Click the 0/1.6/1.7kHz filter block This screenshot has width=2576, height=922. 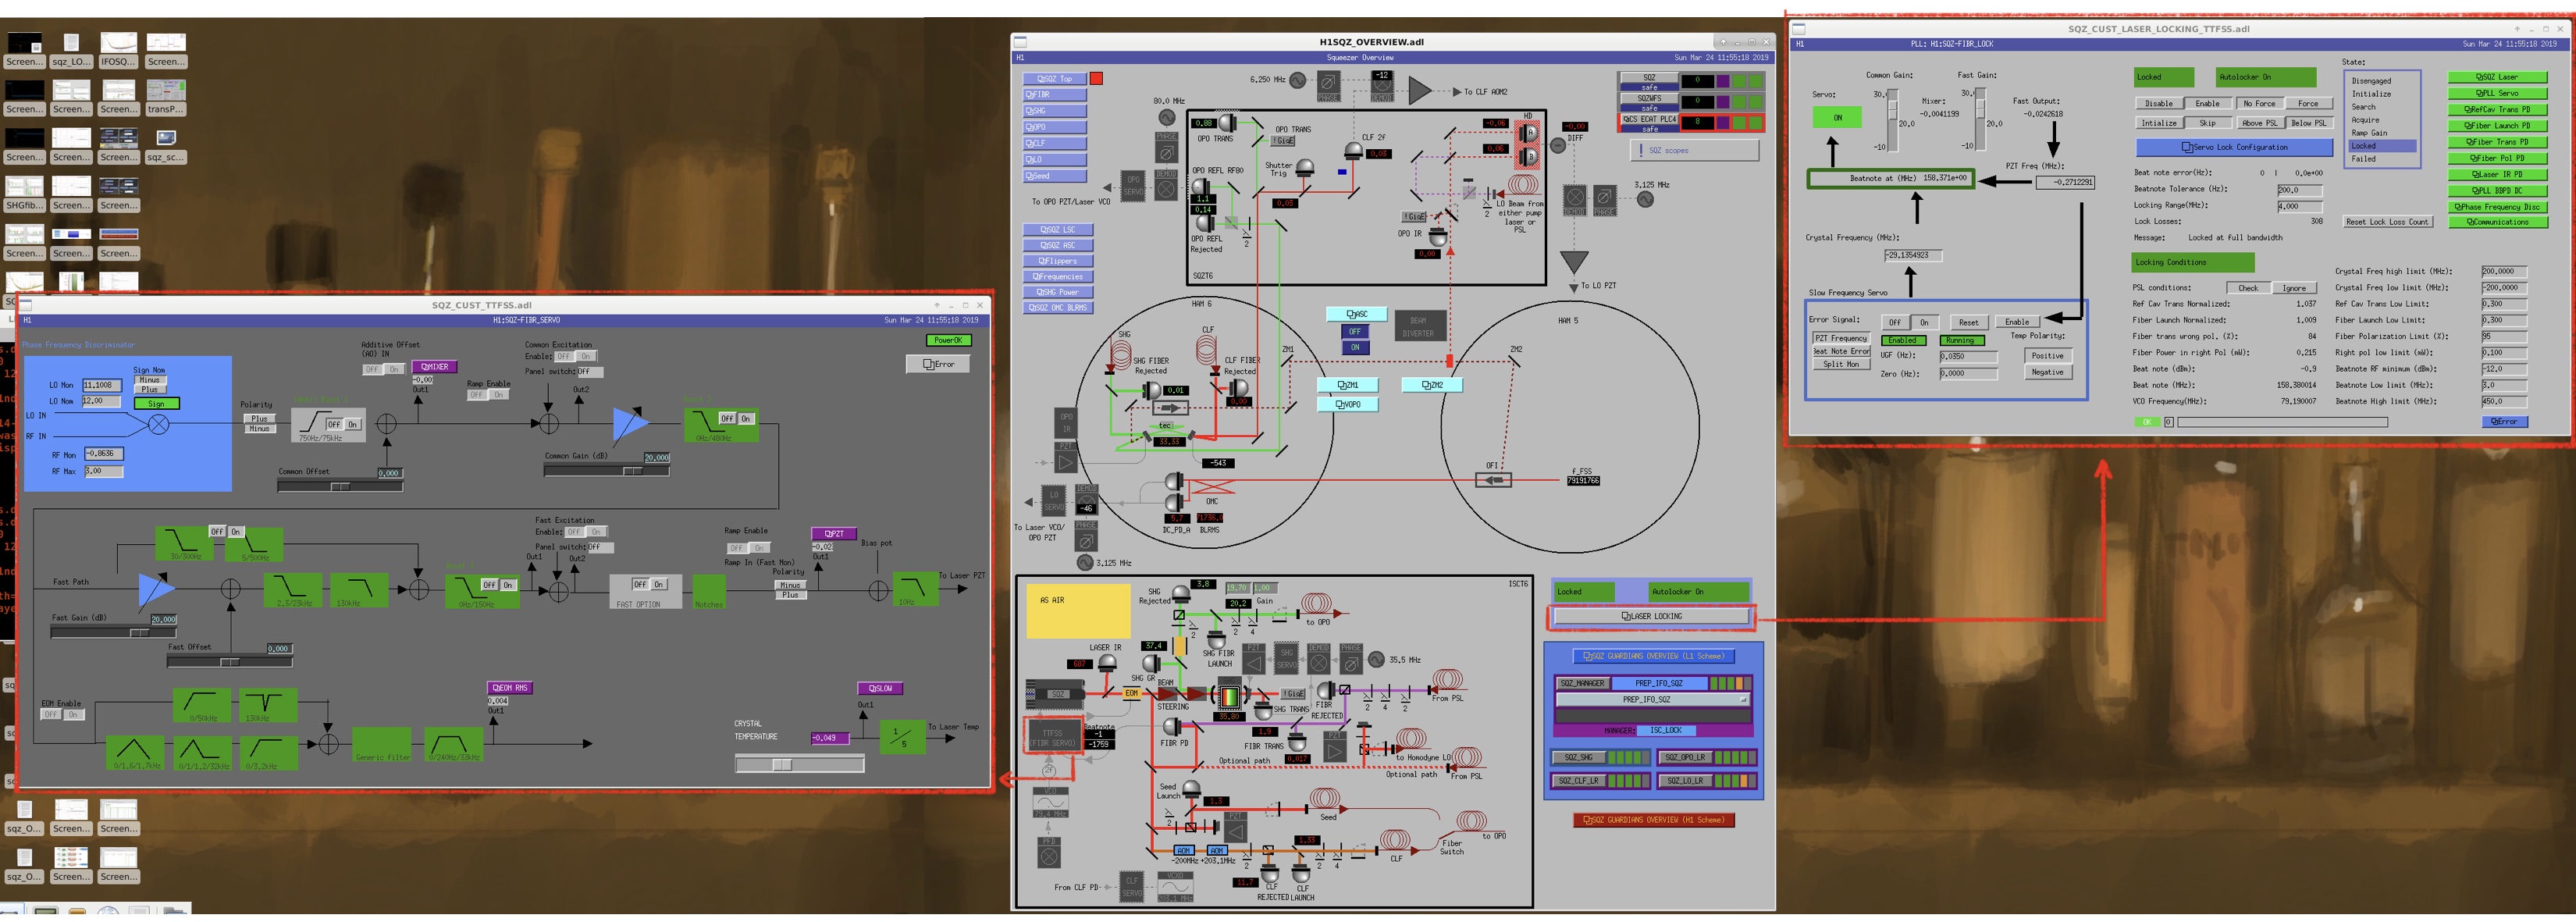[135, 752]
